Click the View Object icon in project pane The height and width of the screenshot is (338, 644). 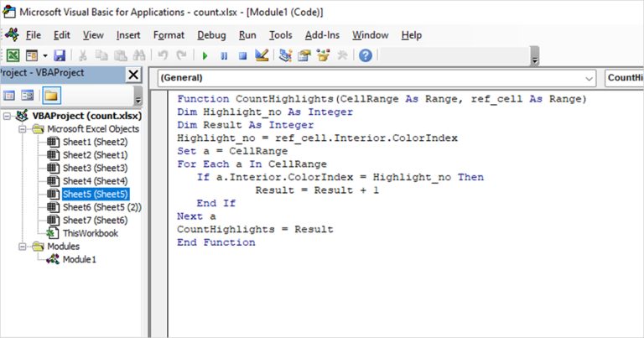click(28, 96)
